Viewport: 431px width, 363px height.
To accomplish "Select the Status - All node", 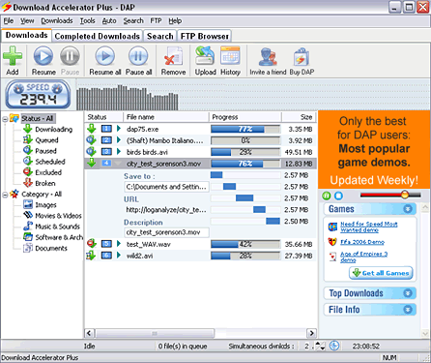I will coord(38,118).
